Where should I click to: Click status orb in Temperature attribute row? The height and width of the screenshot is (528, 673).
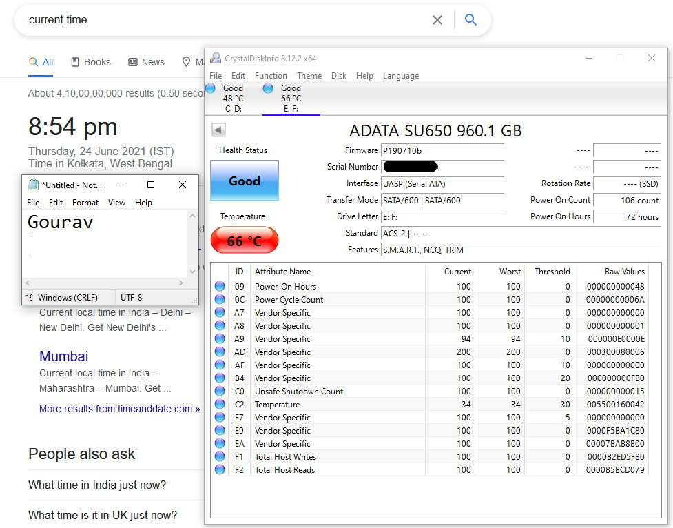(220, 404)
